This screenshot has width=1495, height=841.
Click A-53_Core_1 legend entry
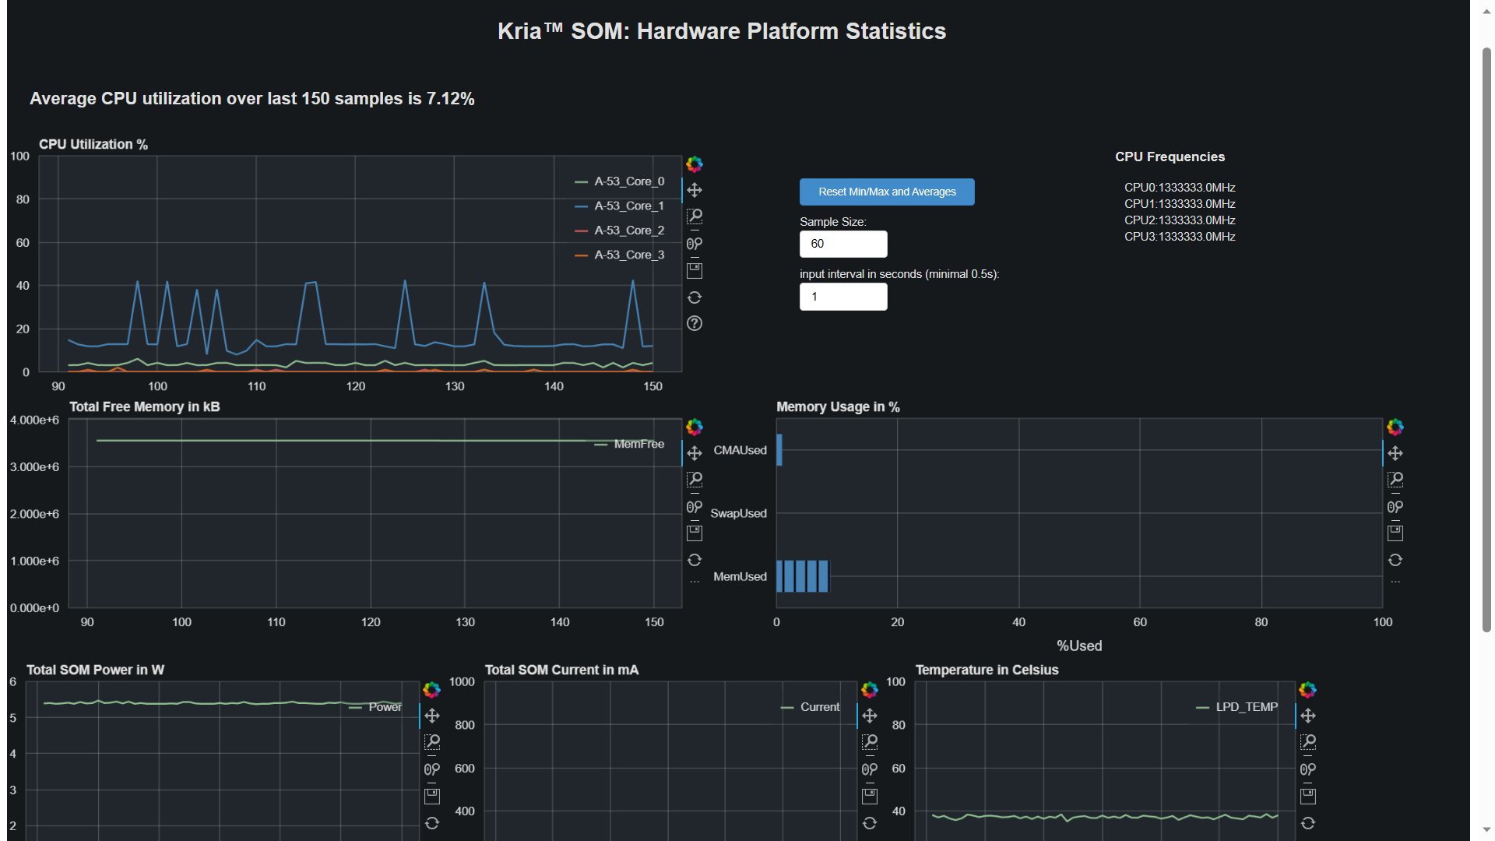(x=620, y=206)
